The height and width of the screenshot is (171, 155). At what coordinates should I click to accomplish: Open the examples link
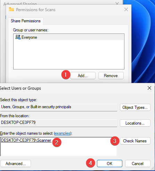63,133
